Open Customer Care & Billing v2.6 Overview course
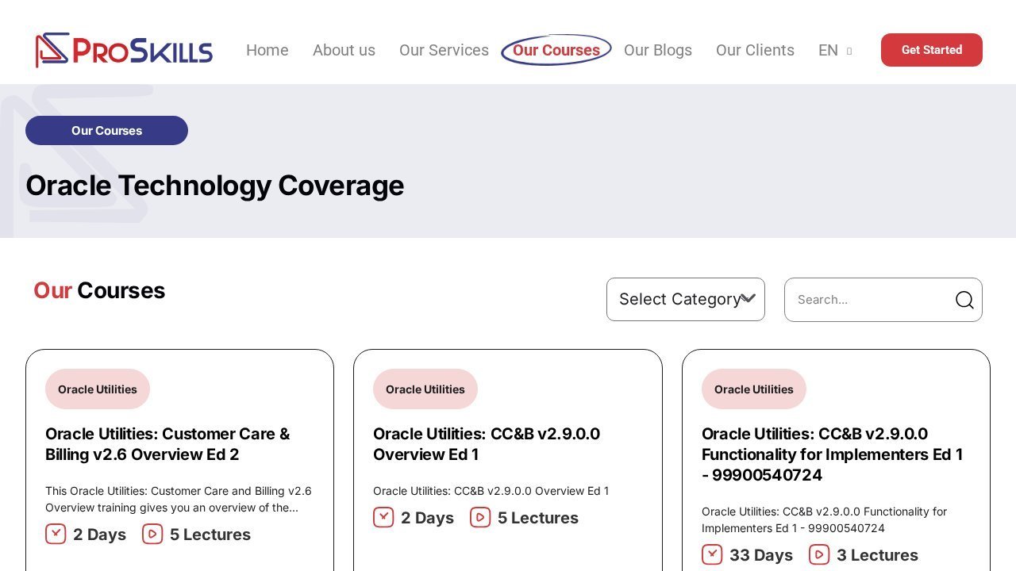Screen dimensions: 1016x571 (167, 444)
